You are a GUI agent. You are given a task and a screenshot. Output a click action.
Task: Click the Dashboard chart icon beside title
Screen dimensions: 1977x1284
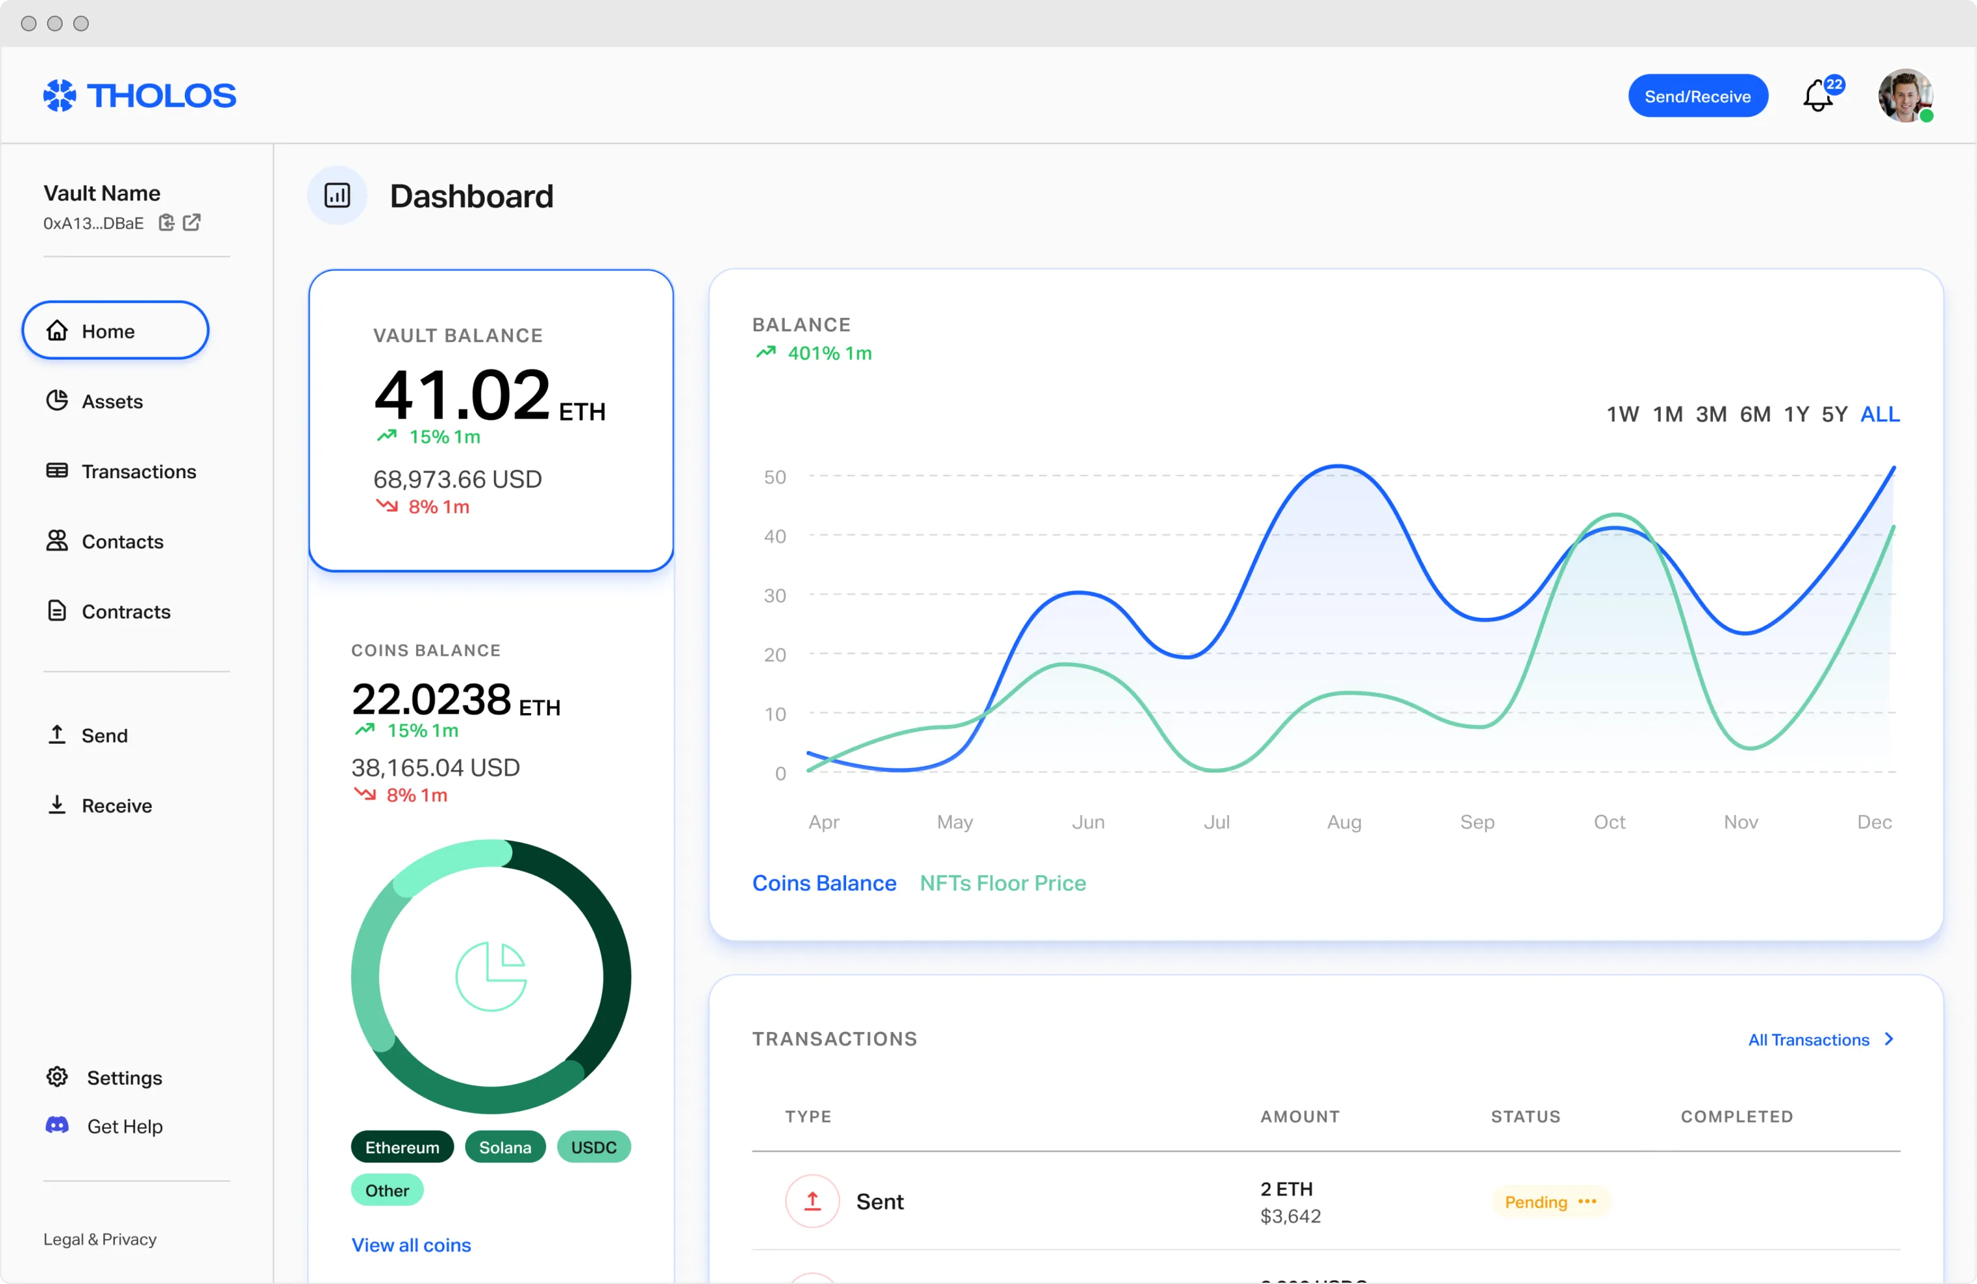[x=337, y=196]
